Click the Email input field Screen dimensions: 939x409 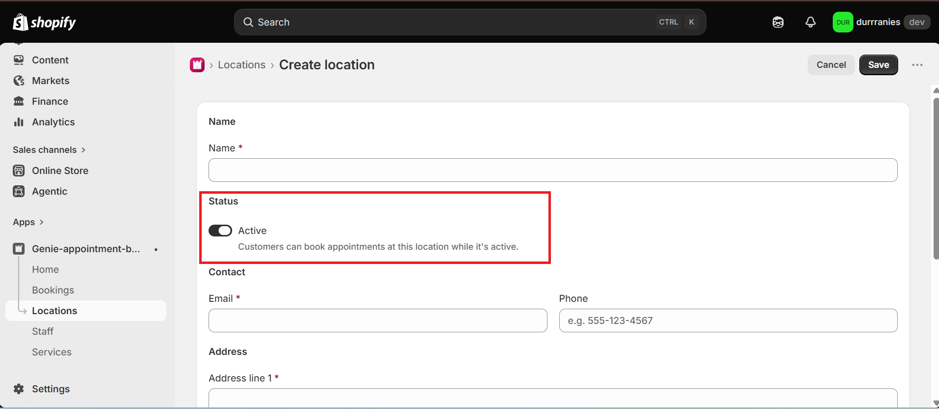click(378, 321)
